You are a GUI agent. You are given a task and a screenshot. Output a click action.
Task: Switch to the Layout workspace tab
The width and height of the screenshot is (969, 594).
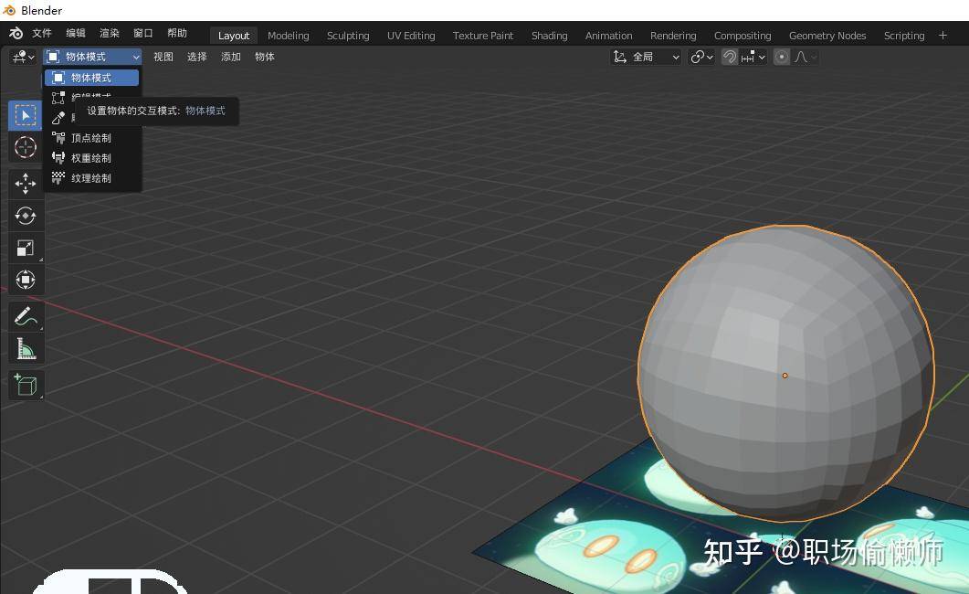tap(234, 36)
